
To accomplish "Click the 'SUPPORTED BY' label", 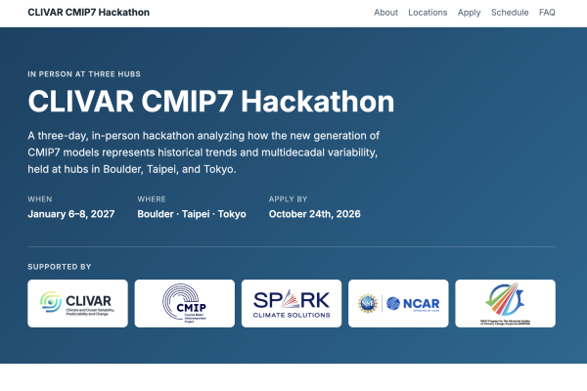I will 60,267.
